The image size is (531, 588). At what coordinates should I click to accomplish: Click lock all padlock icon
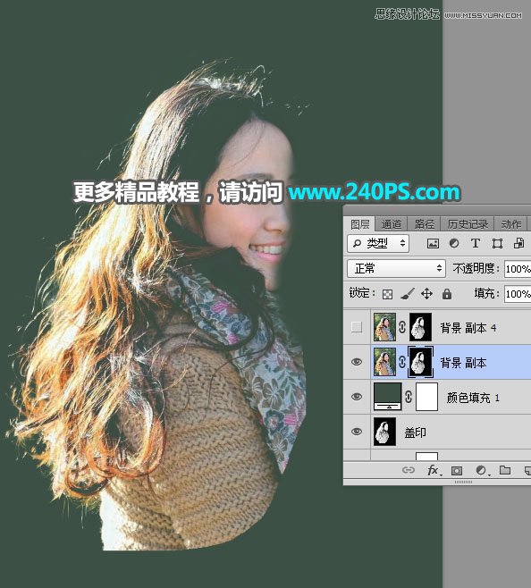(447, 294)
